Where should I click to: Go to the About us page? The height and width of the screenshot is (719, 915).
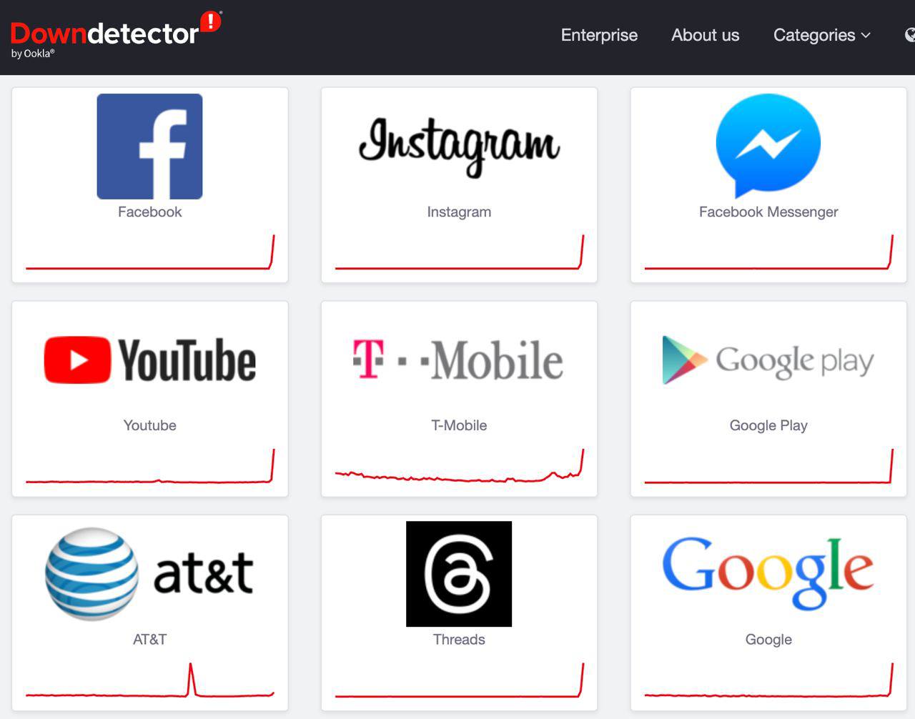coord(706,35)
